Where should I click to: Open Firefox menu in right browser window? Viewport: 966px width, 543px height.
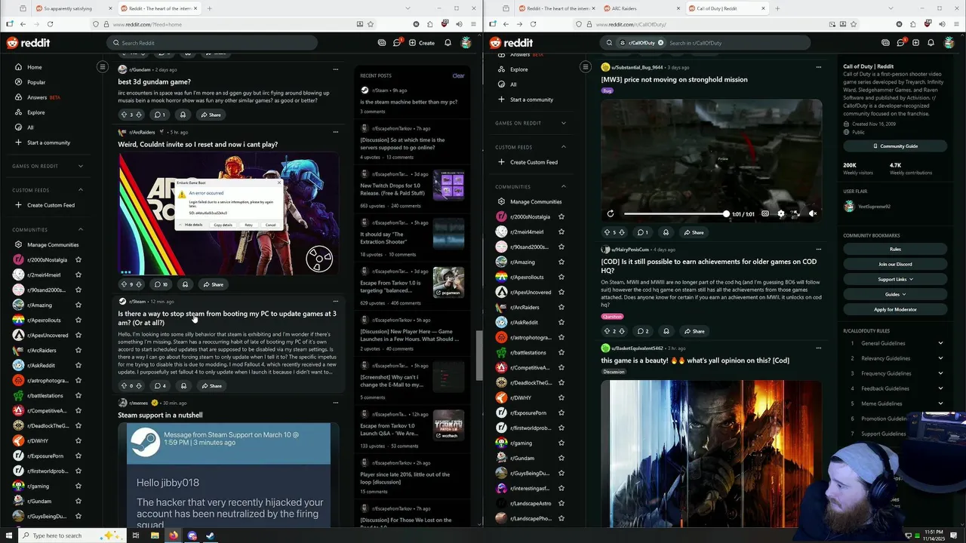pyautogui.click(x=957, y=24)
